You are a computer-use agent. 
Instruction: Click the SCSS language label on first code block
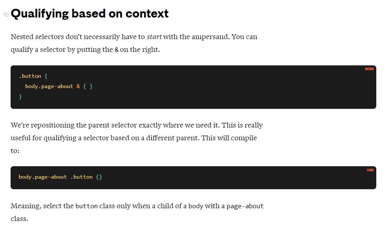[369, 69]
